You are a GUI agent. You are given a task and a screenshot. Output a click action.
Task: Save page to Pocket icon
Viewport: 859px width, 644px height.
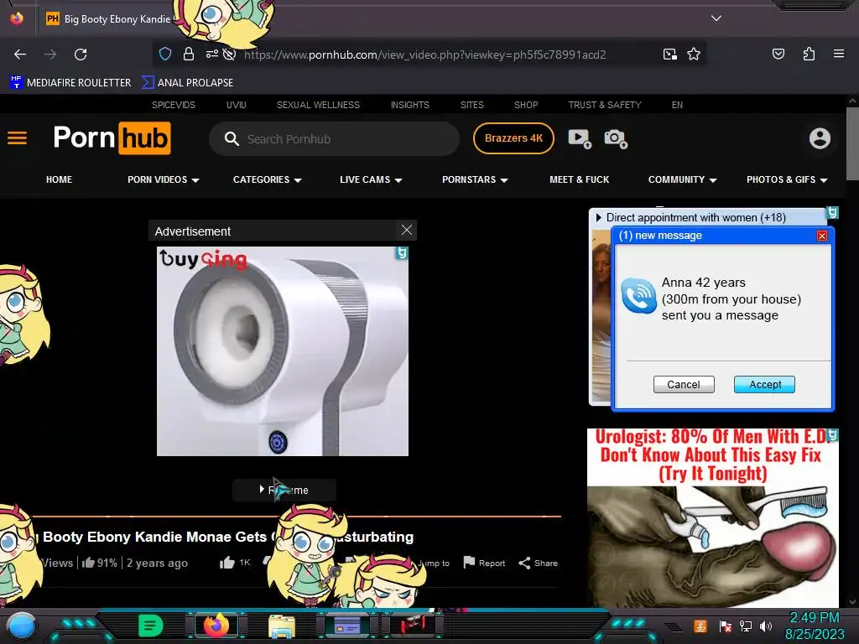[x=778, y=54]
